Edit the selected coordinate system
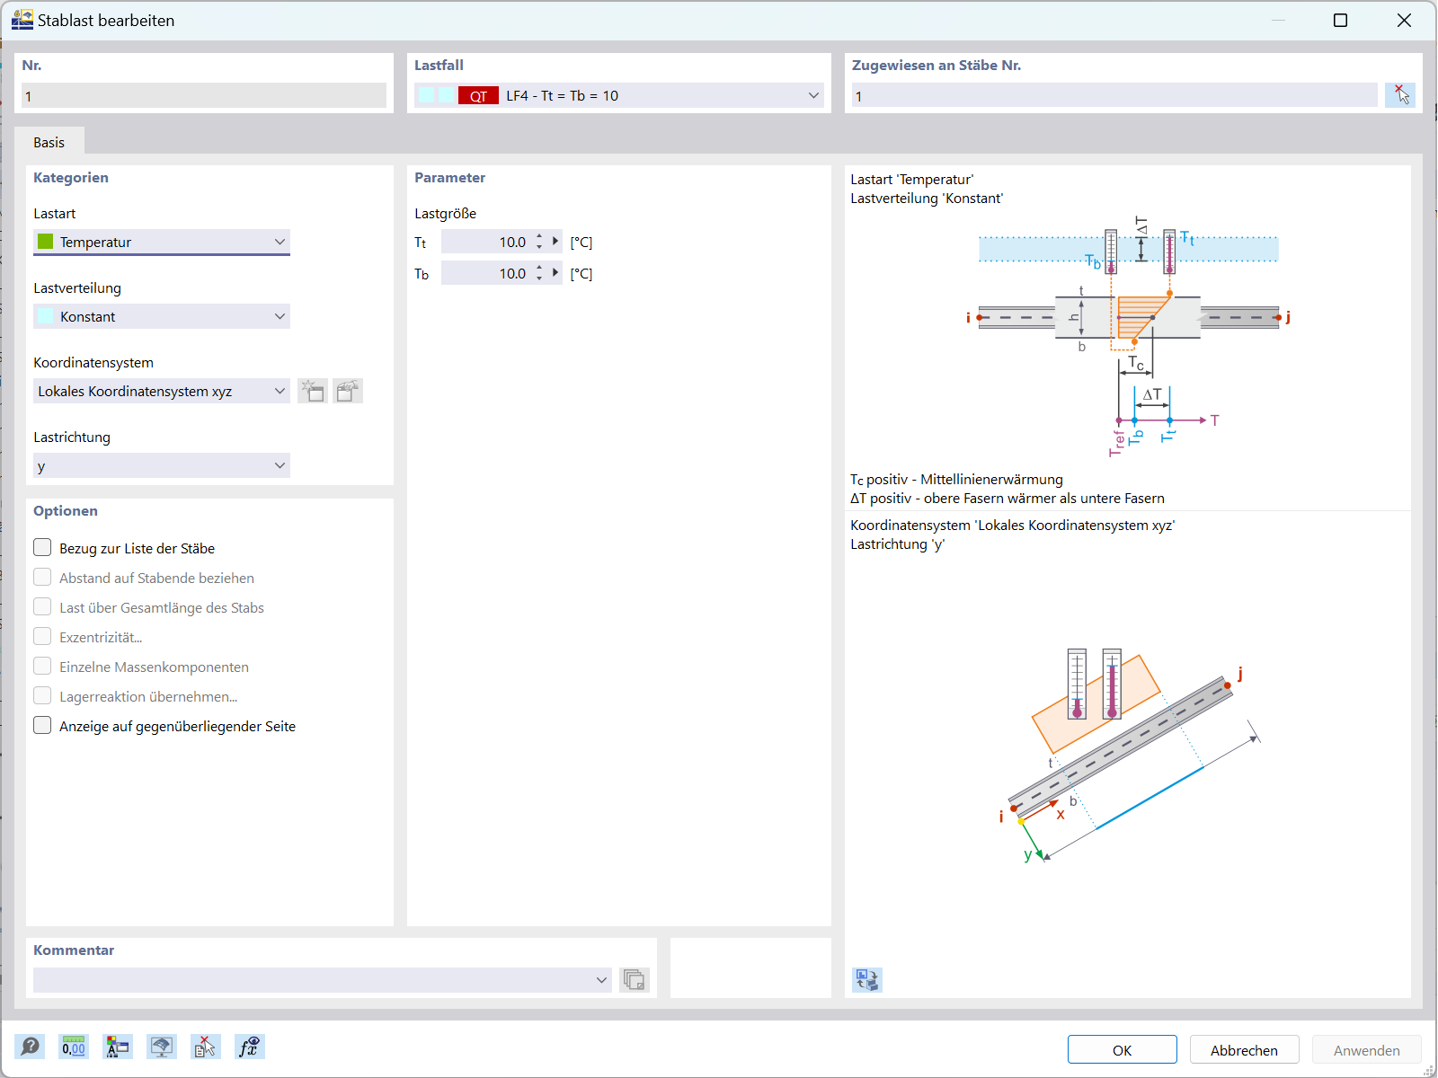The height and width of the screenshot is (1078, 1438). coord(348,391)
